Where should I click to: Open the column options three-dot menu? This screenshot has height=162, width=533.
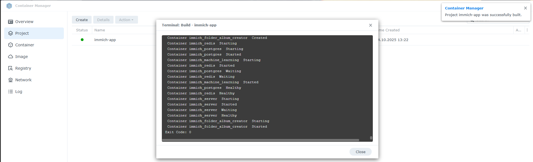coord(527,30)
